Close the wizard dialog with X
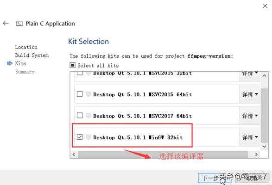 coord(265,6)
